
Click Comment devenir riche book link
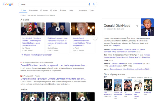click(x=118, y=69)
